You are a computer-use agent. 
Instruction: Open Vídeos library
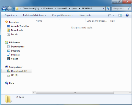click(15, 59)
